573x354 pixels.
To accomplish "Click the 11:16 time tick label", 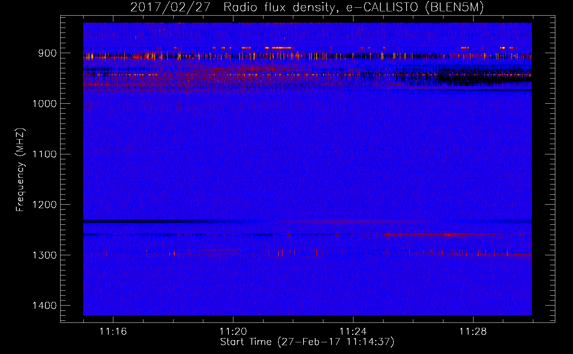I will (113, 332).
